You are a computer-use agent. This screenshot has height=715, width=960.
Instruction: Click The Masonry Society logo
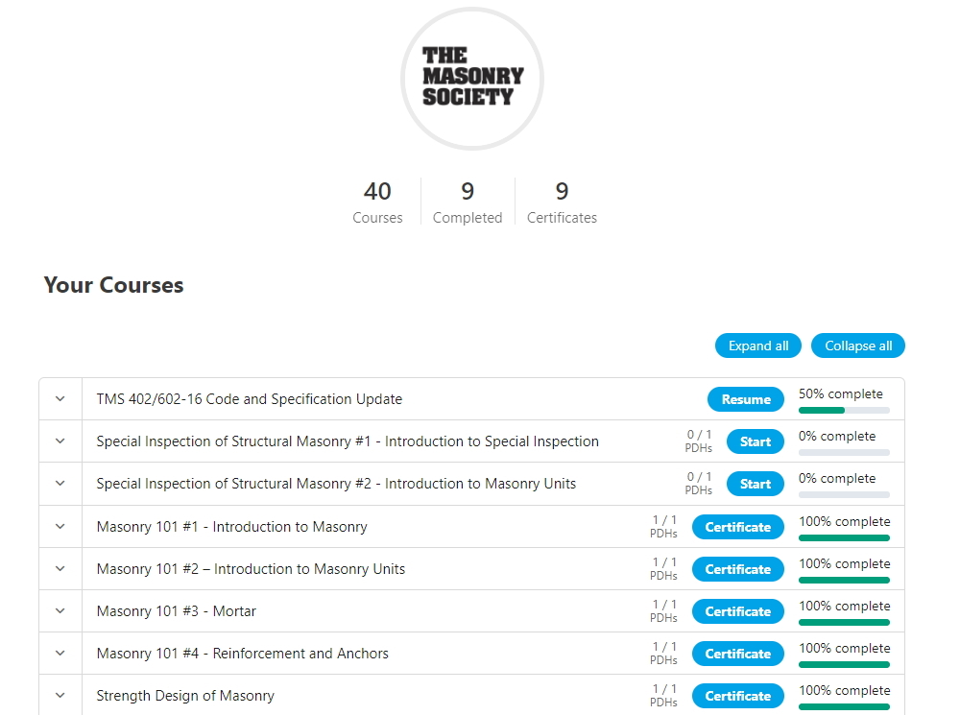pos(471,78)
